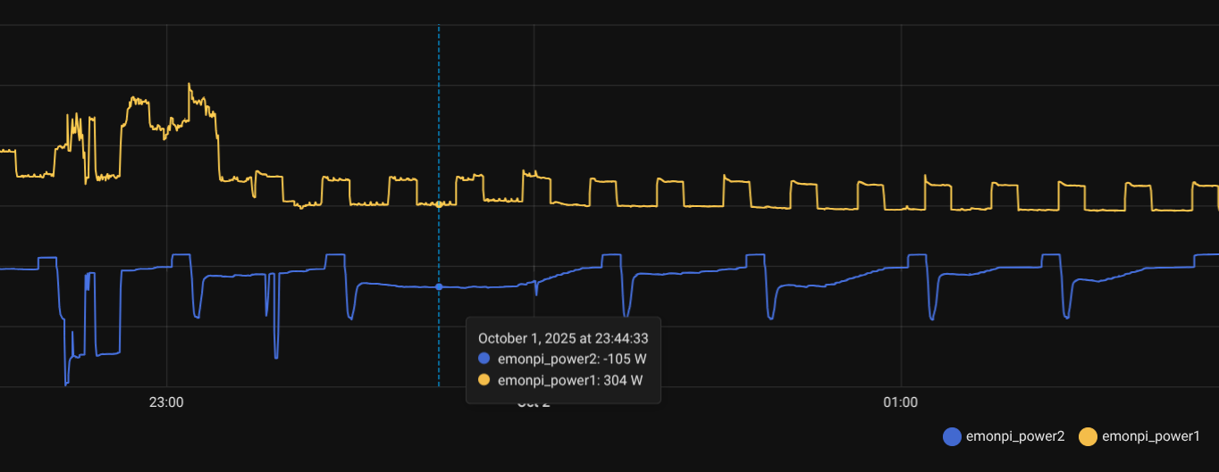Click the partially hidden Oct 2 axis label
Screen dimensions: 1219x472
click(536, 404)
